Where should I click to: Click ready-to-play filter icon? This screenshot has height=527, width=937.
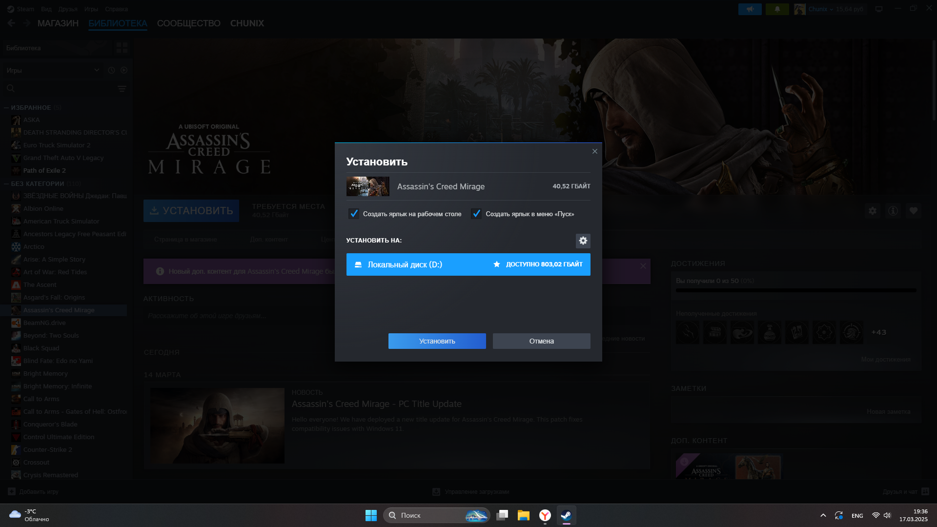pyautogui.click(x=124, y=70)
